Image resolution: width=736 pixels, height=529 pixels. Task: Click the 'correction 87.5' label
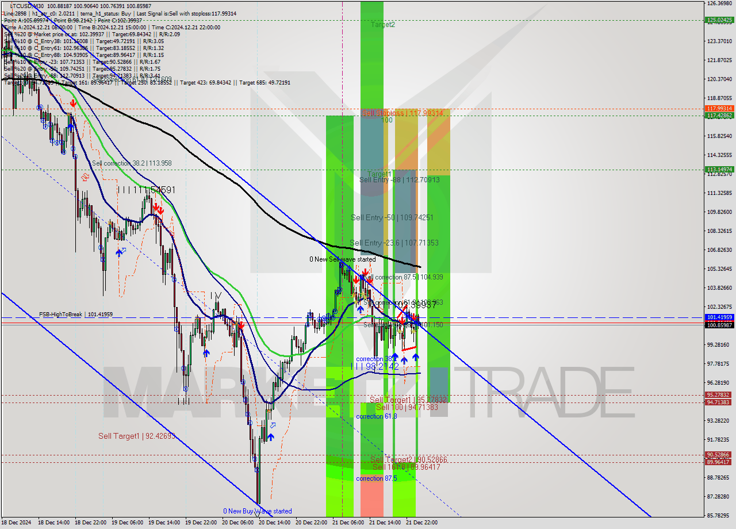376,478
